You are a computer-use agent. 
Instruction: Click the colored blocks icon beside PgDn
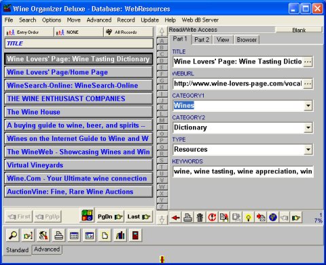click(x=87, y=216)
